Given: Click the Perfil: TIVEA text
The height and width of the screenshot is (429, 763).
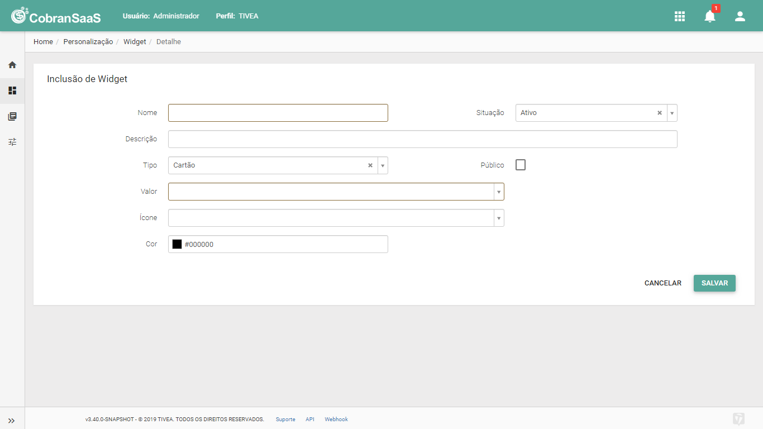Looking at the screenshot, I should 237,16.
